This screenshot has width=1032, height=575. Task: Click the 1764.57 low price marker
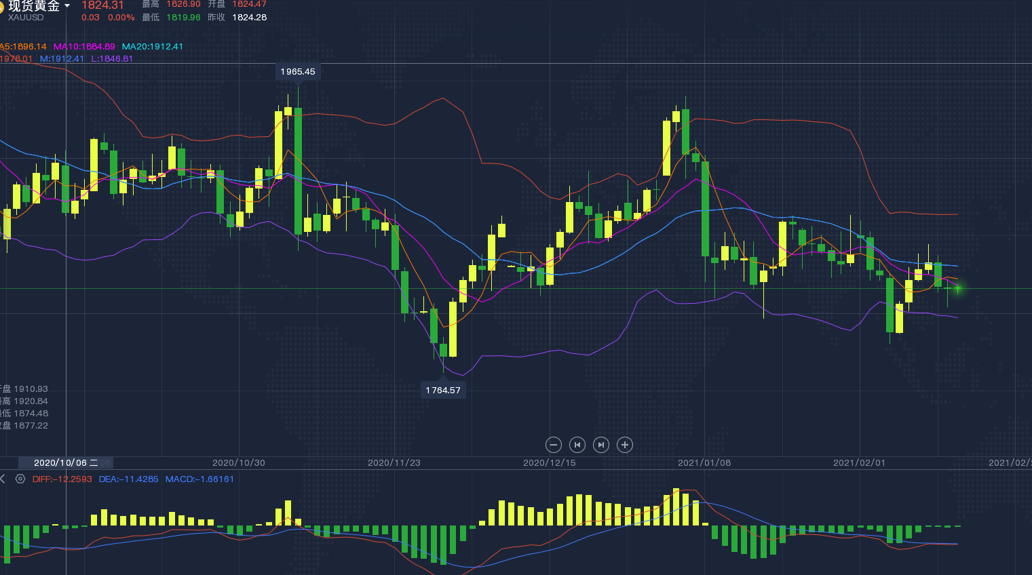443,390
